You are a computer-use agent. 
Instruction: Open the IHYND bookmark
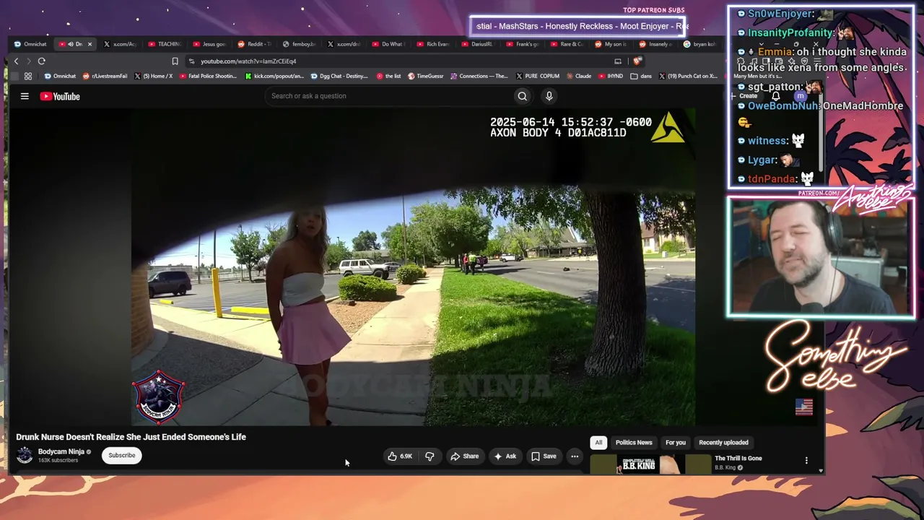[611, 76]
